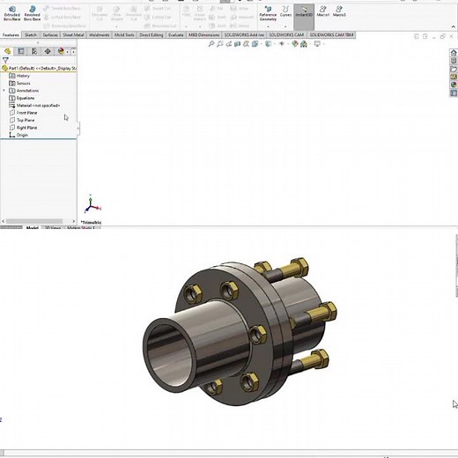Switch to the Evaluate ribbon tab

point(175,35)
